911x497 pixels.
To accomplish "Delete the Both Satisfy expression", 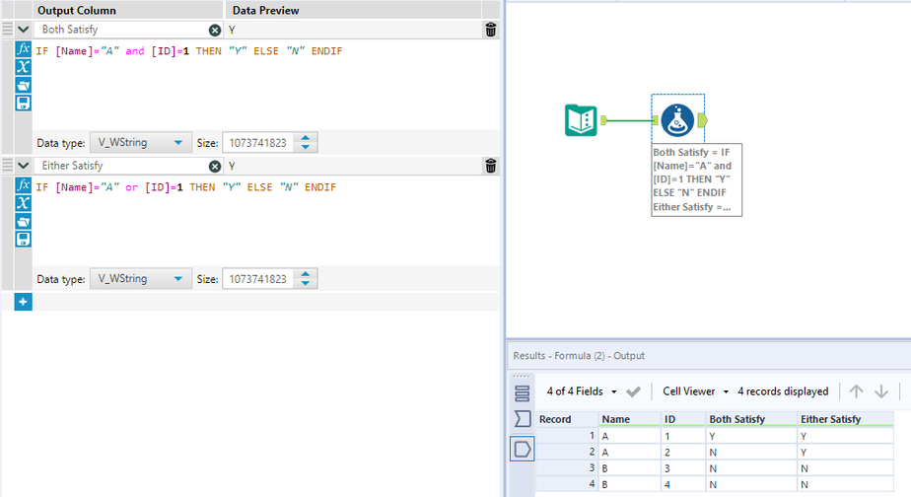I will (x=491, y=30).
